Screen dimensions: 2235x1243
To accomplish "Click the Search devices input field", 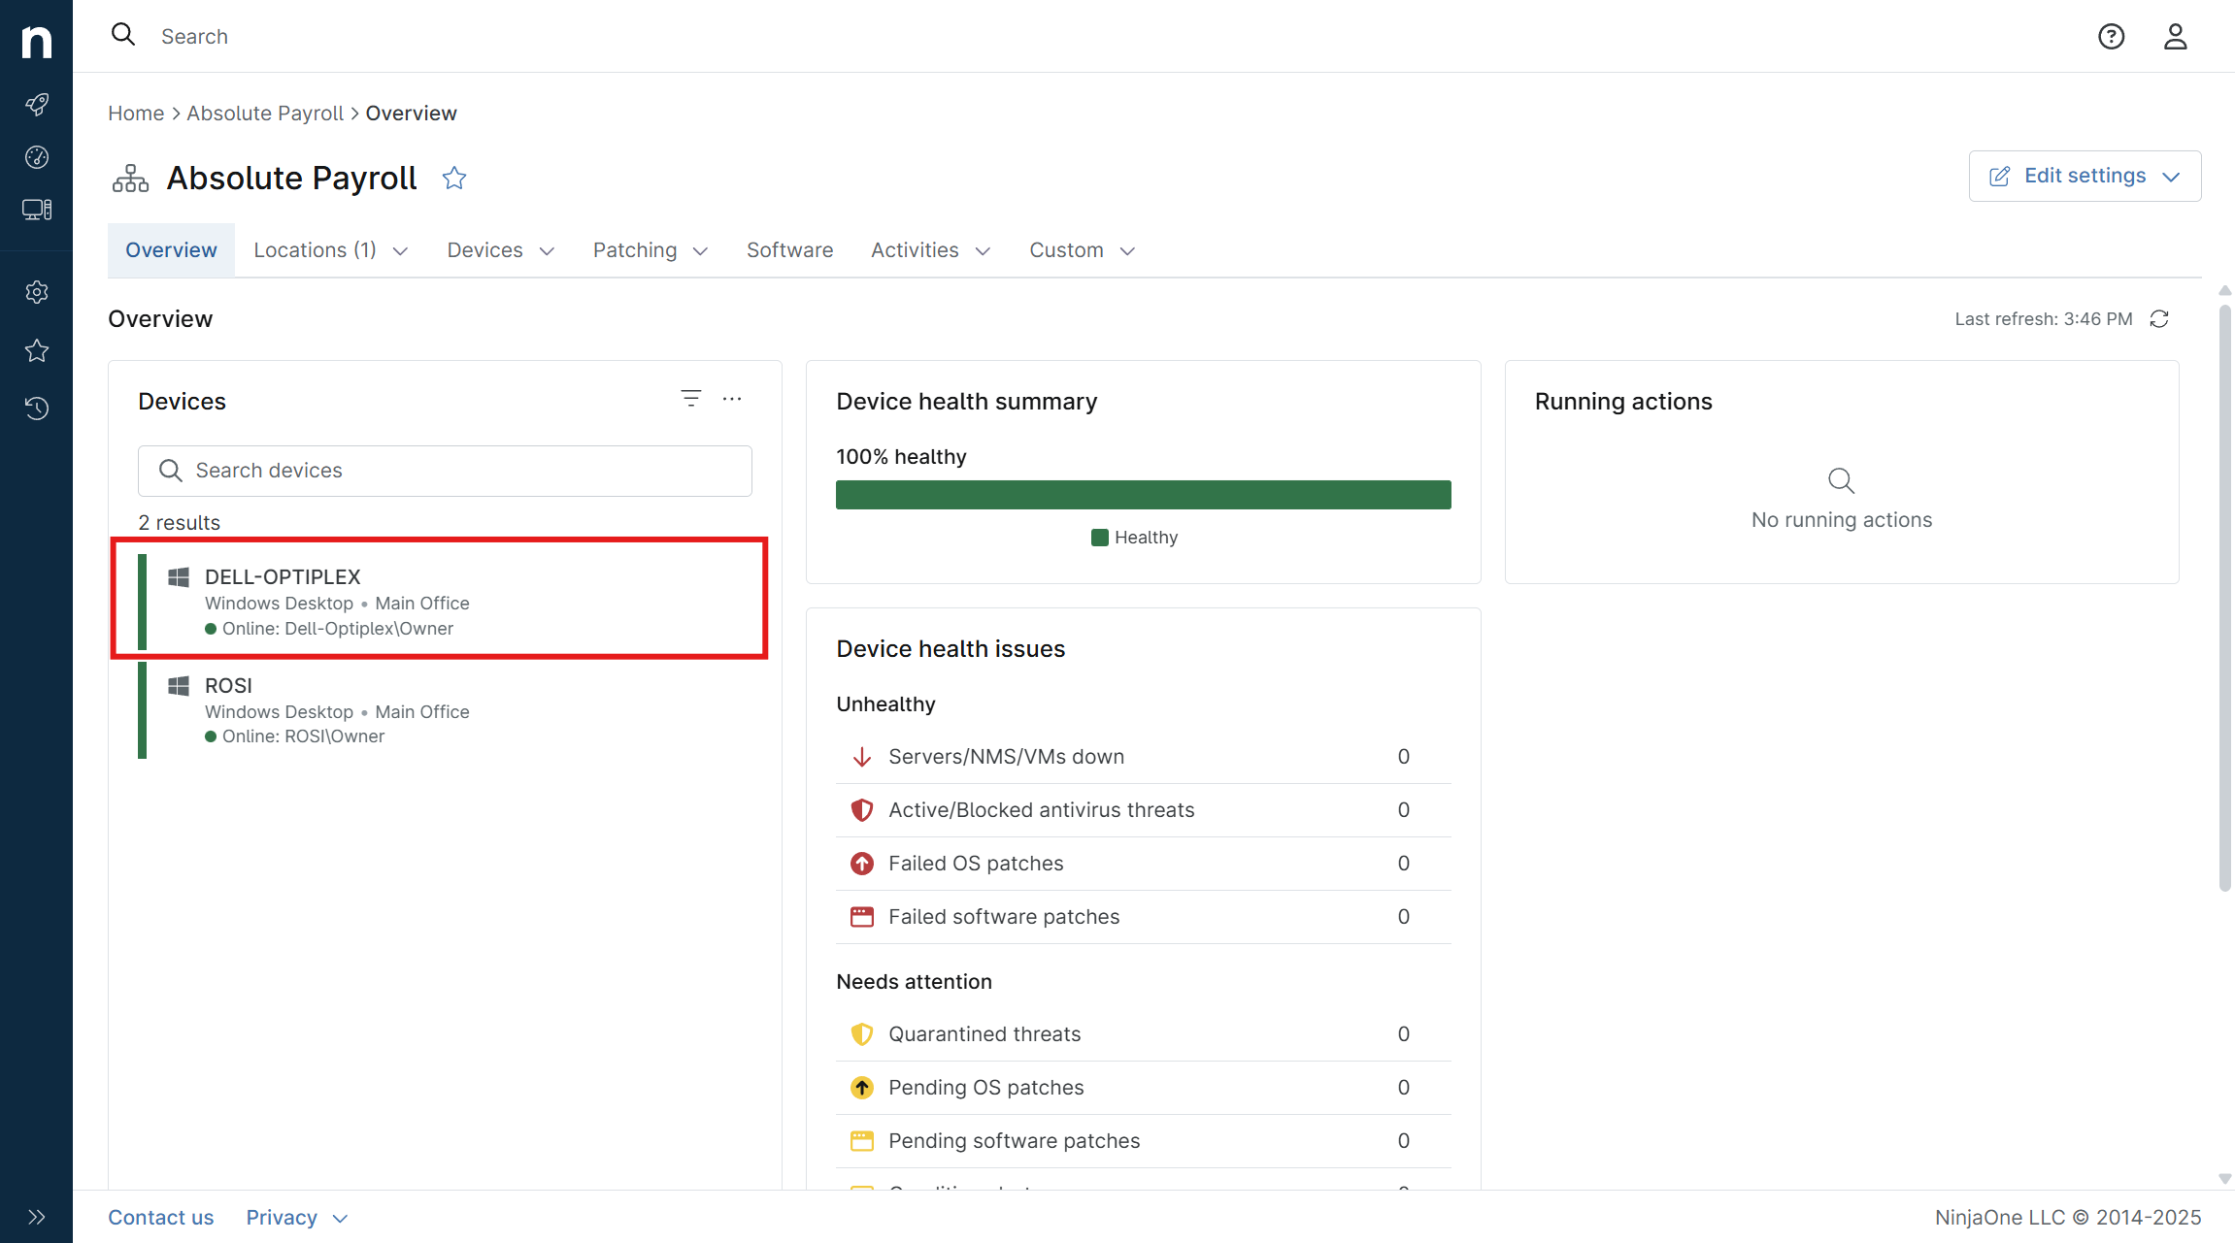I will pyautogui.click(x=445, y=471).
